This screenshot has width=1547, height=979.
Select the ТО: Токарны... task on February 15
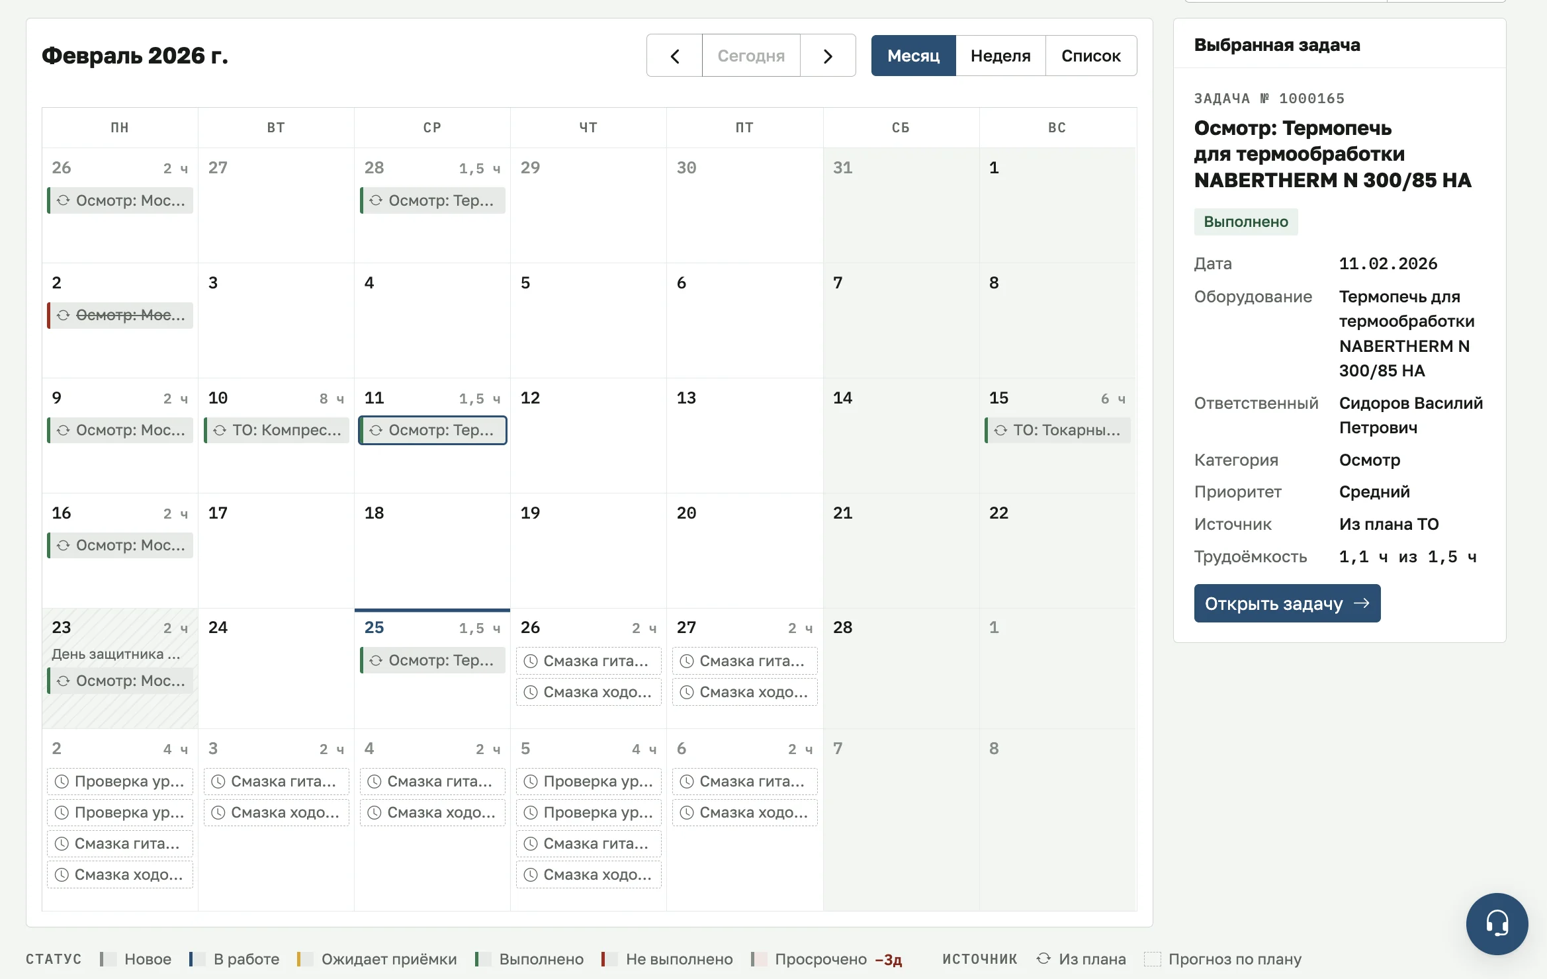pos(1057,430)
